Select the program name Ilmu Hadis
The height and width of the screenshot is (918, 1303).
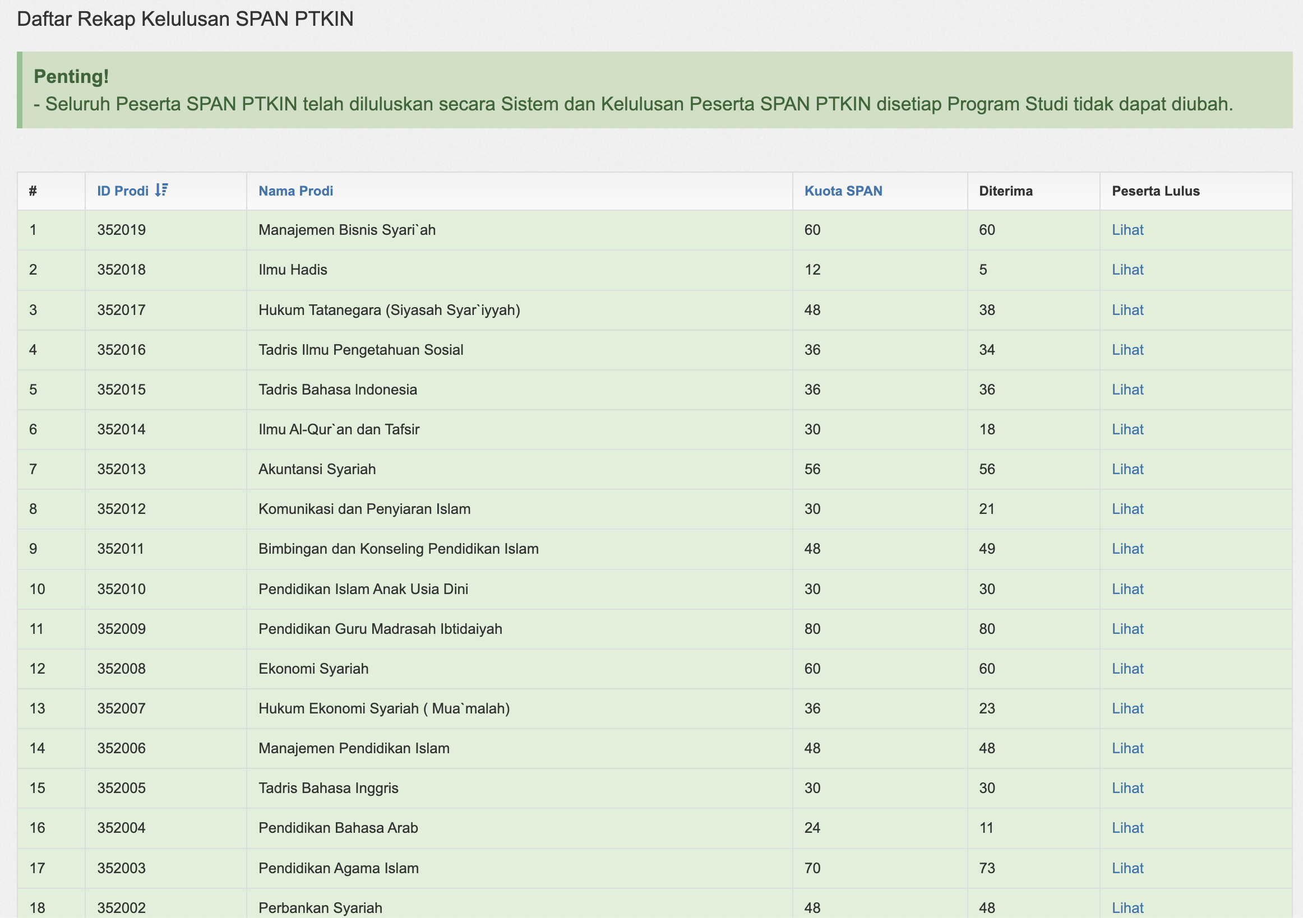tap(293, 270)
